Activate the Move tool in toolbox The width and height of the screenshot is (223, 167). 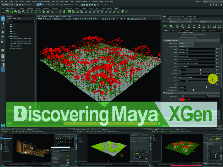pyautogui.click(x=3, y=32)
